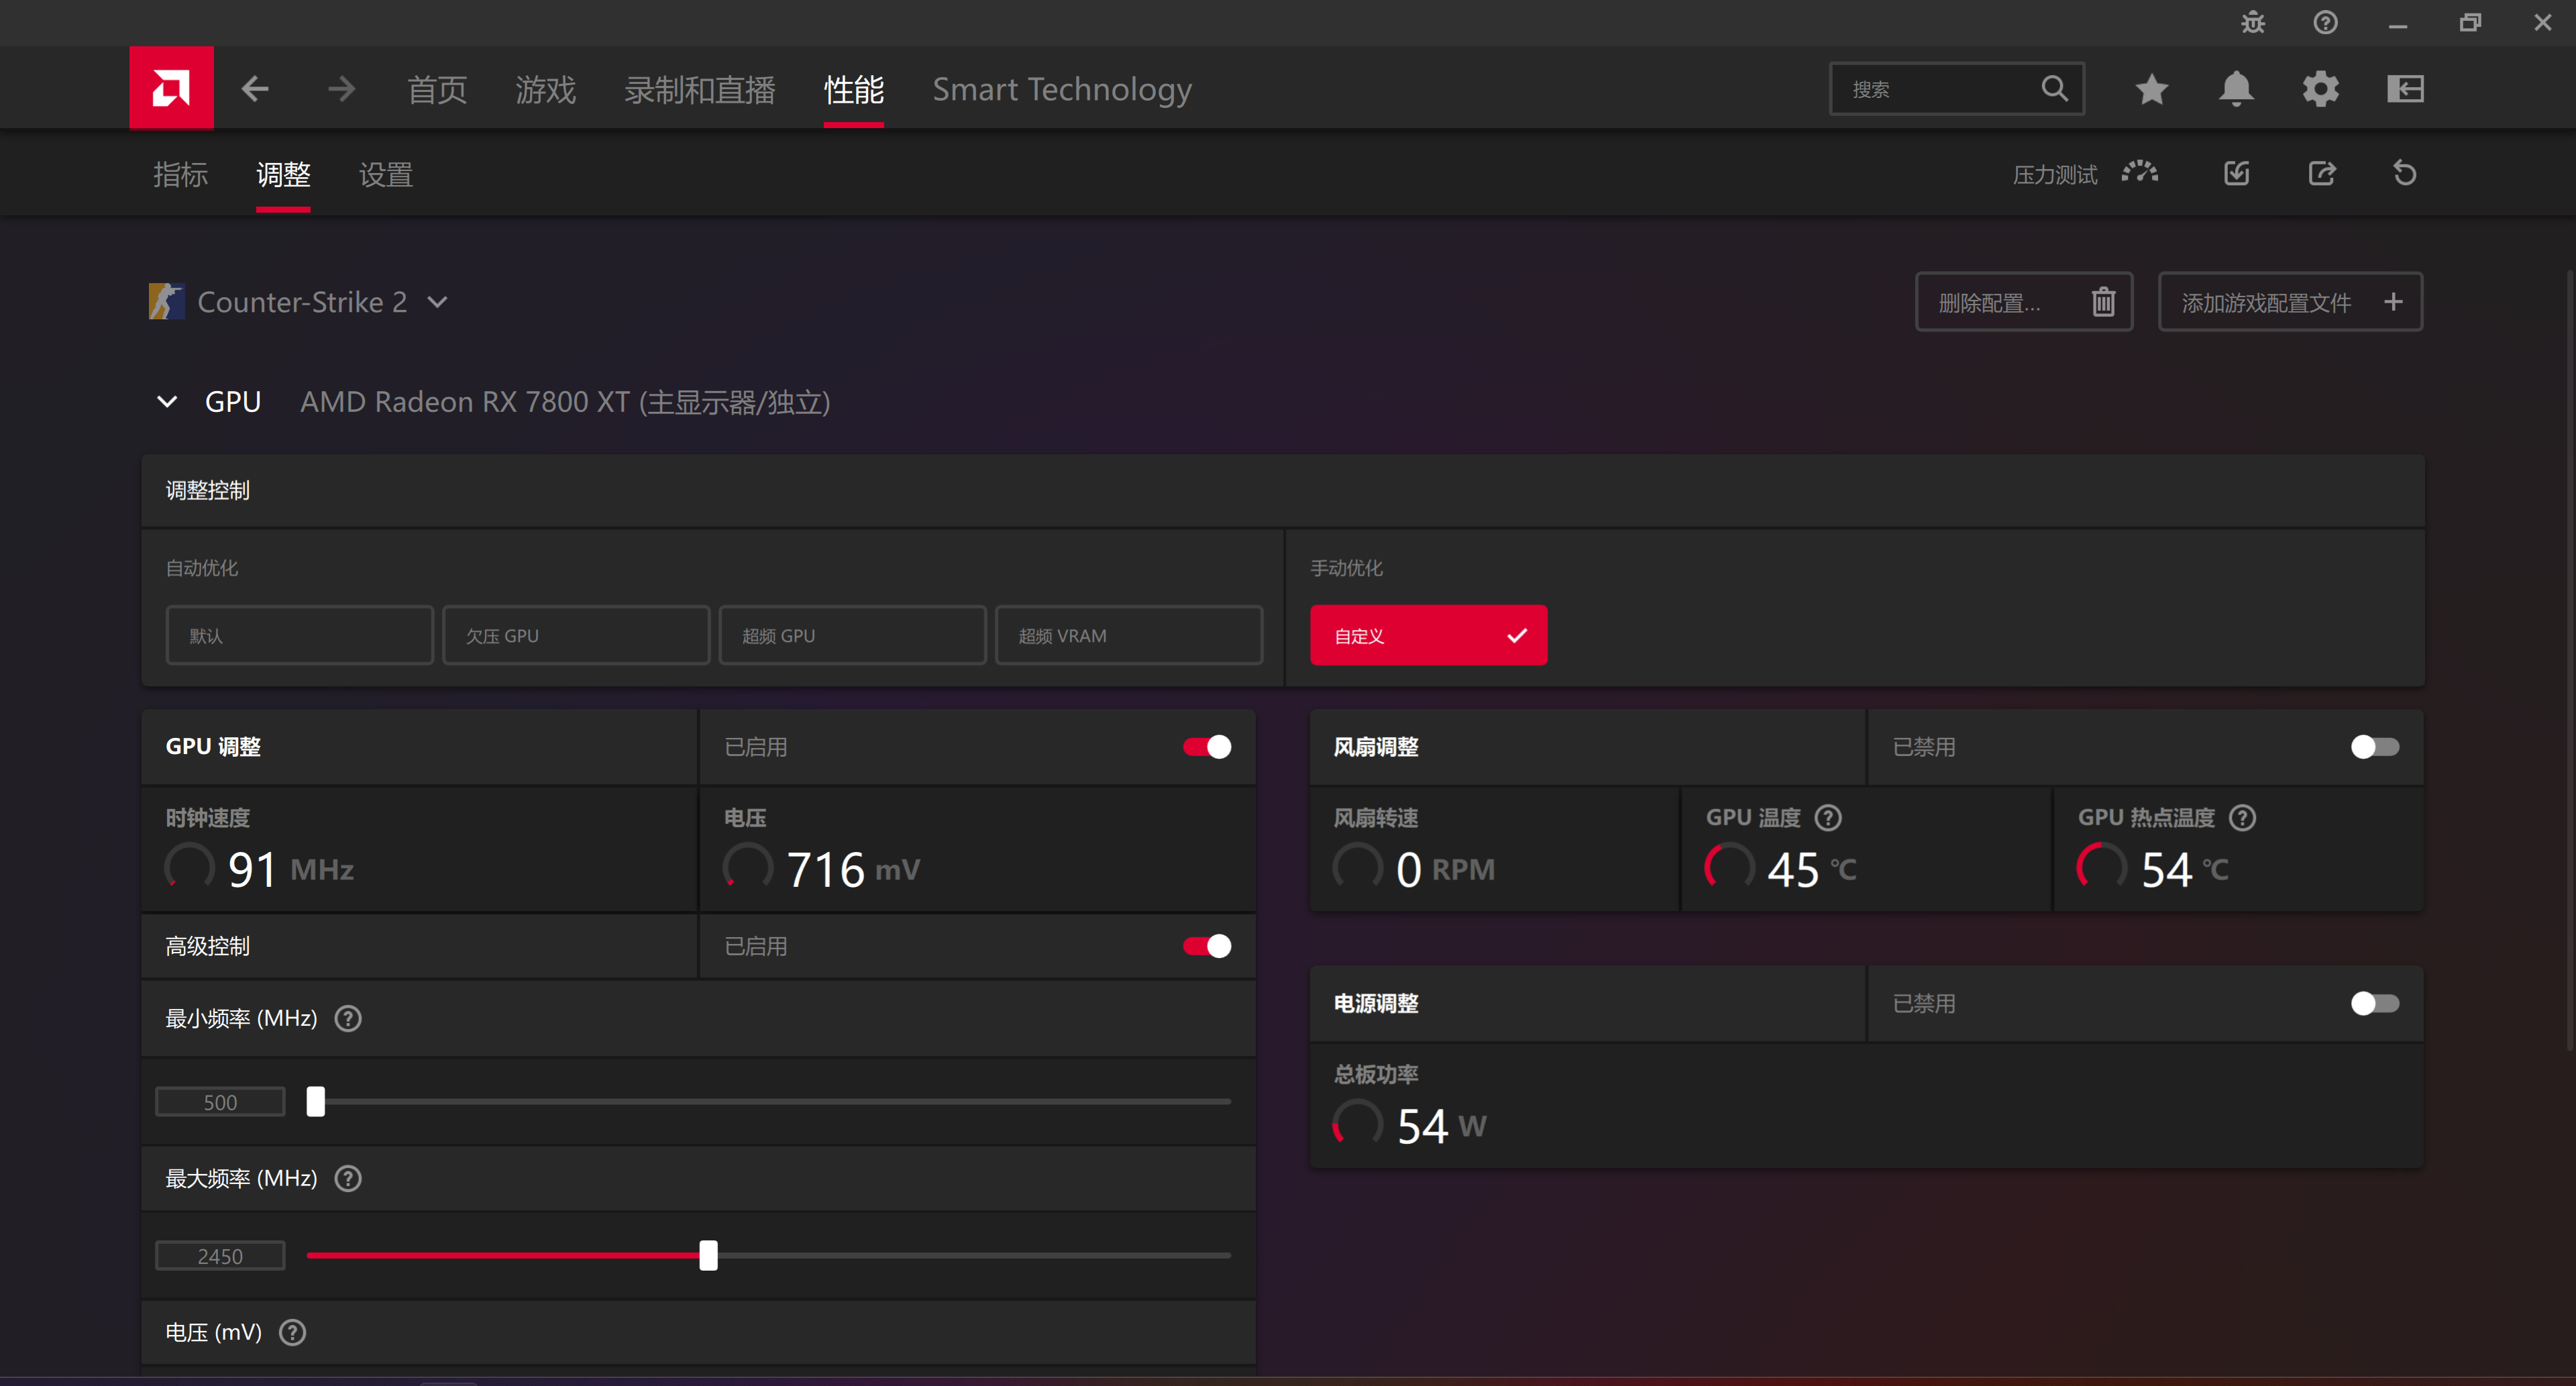The image size is (2576, 1386).
Task: Go back with the left arrow
Action: tap(256, 89)
